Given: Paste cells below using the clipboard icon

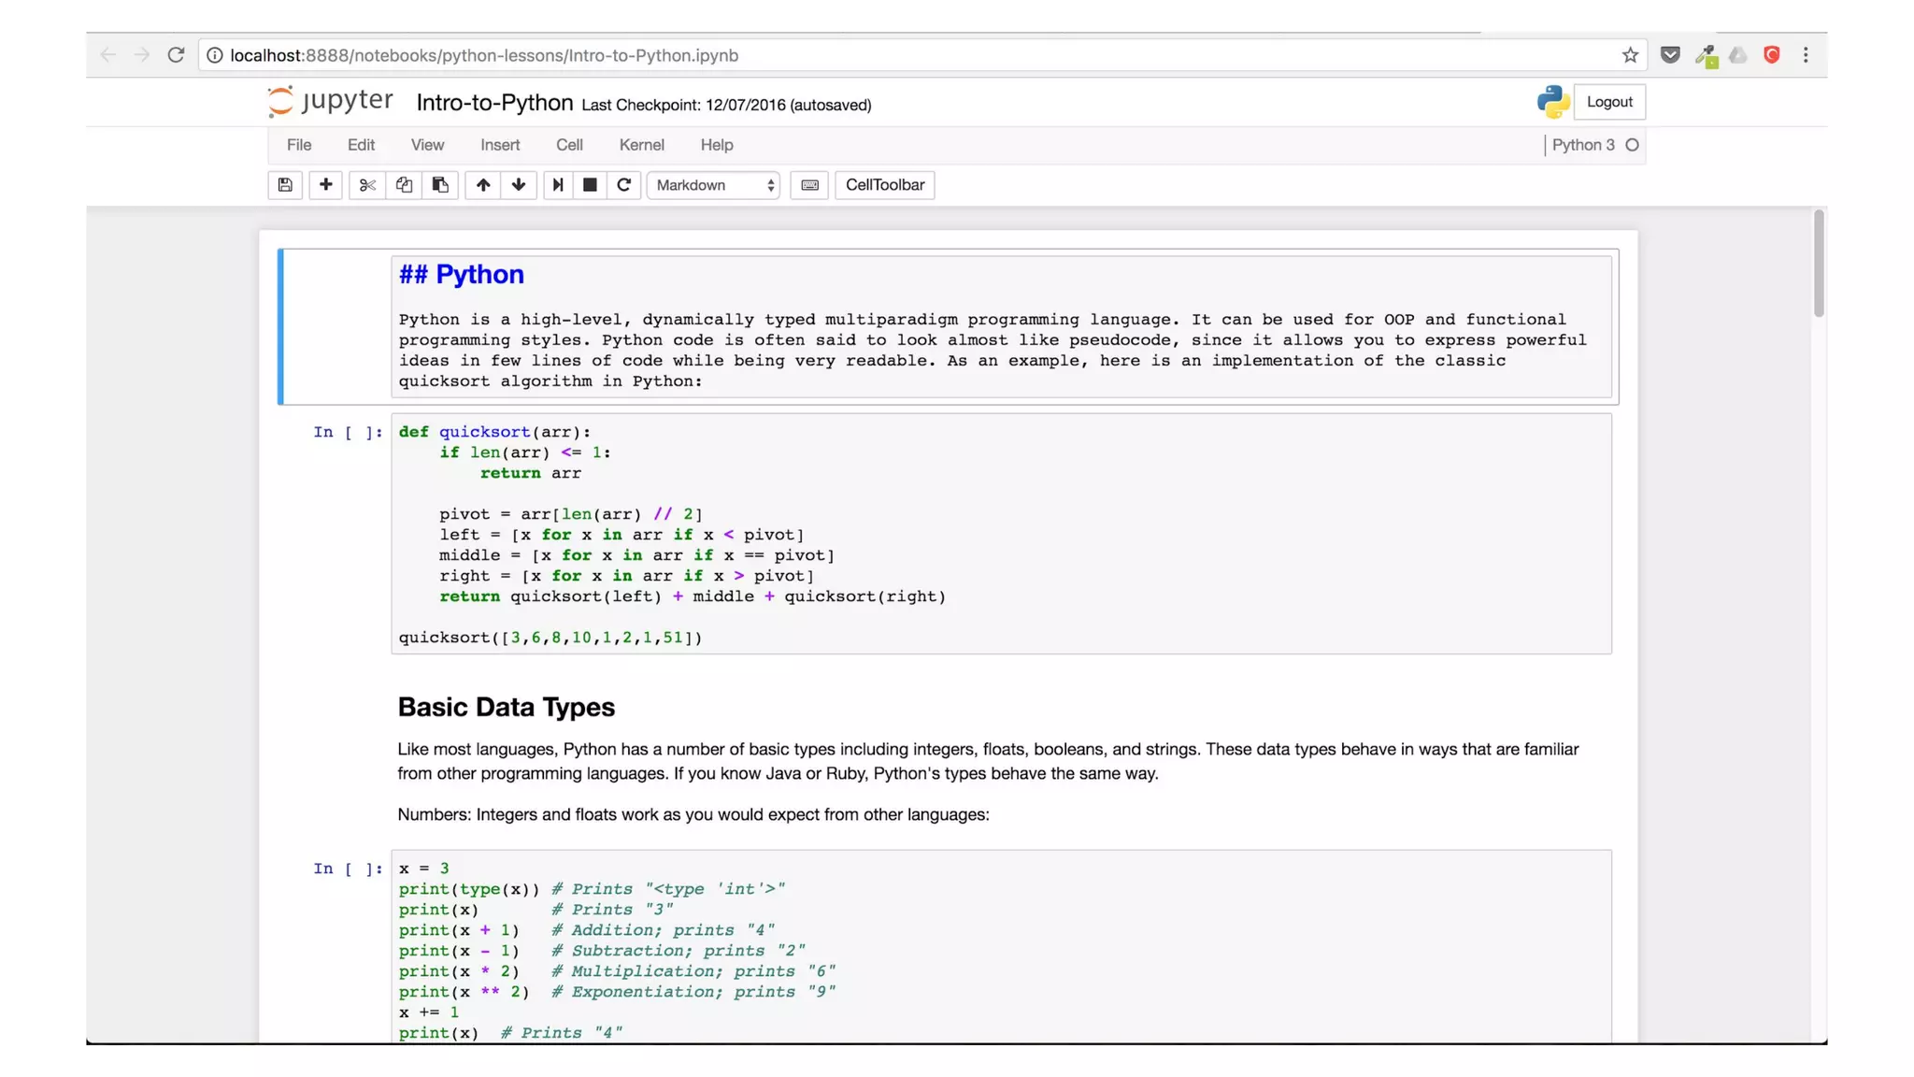Looking at the screenshot, I should click(x=440, y=185).
